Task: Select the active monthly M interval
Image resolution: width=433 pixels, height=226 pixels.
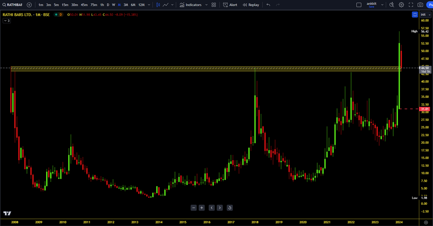Action: point(119,5)
